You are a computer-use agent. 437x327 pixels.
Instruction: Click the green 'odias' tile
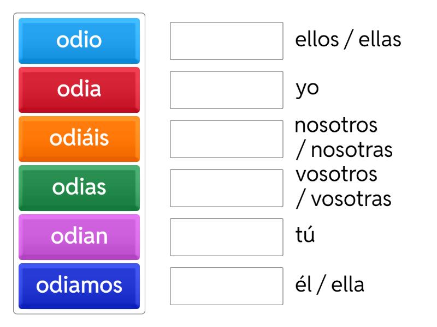point(79,188)
